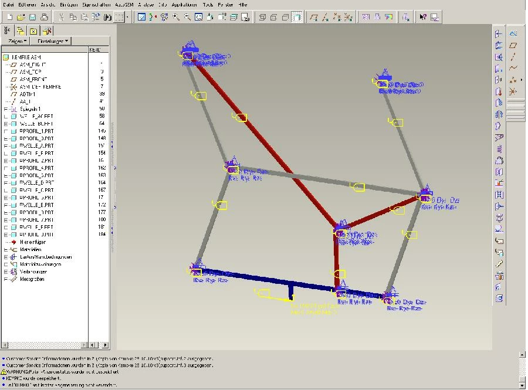The width and height of the screenshot is (528, 390).
Task: Click the Zoom out magnifier icon
Action: click(187, 17)
